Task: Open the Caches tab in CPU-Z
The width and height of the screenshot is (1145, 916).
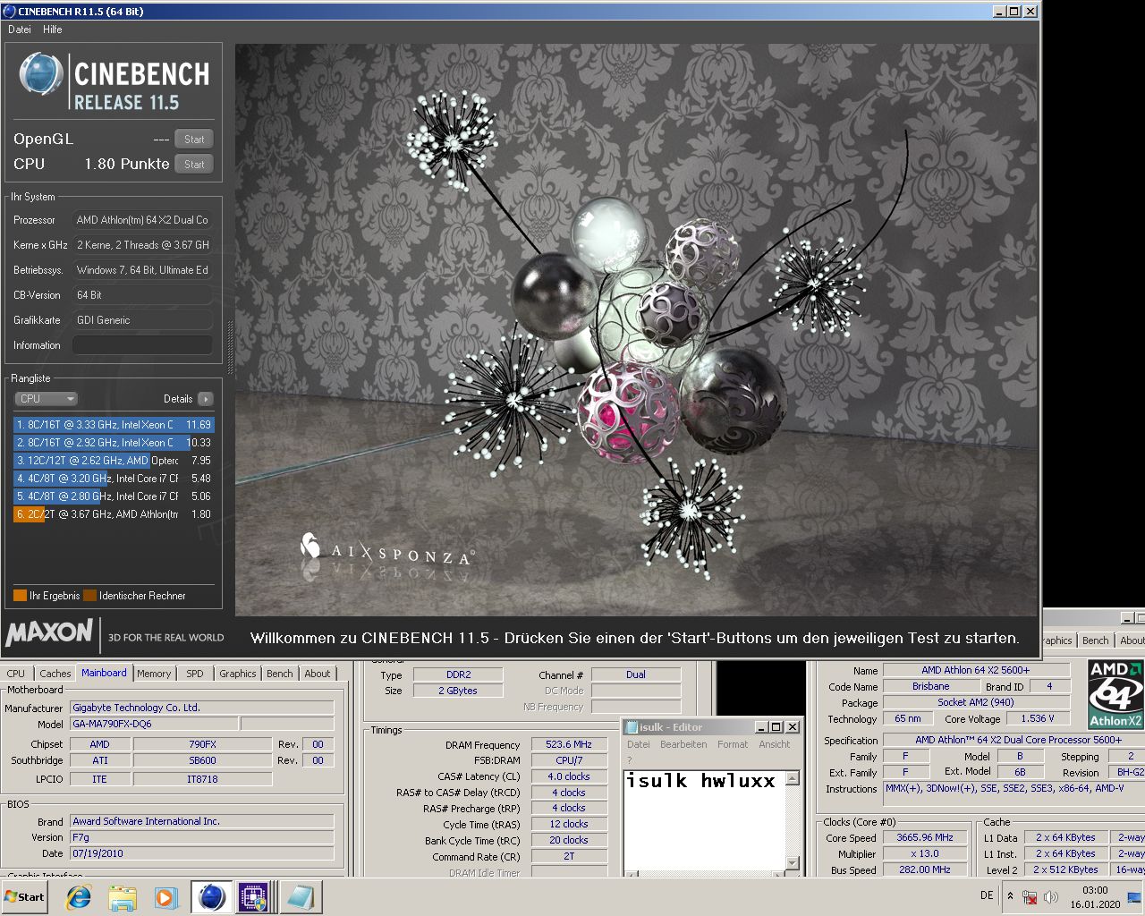Action: coord(55,674)
